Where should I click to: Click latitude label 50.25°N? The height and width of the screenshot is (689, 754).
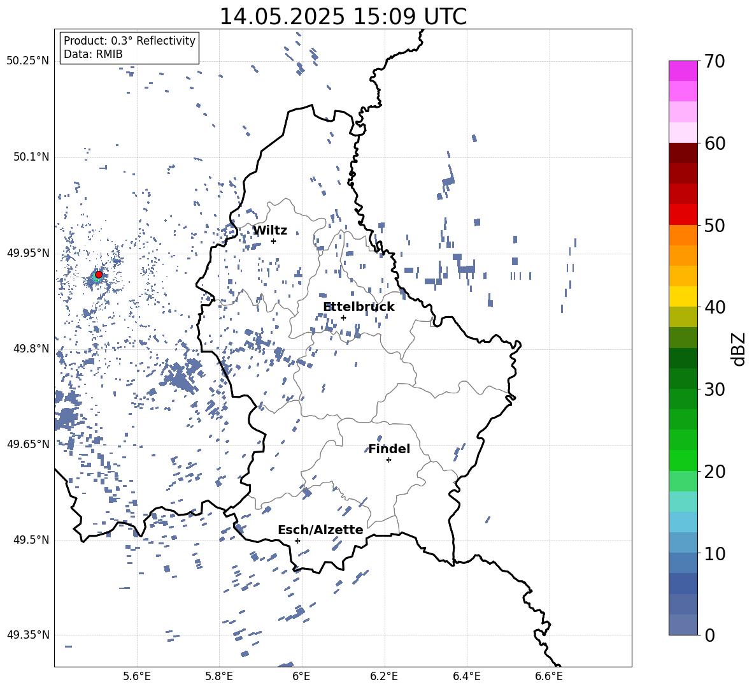coord(28,61)
